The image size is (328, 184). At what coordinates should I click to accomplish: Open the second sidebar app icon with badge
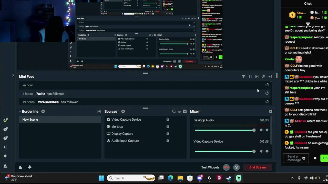(x=5, y=129)
